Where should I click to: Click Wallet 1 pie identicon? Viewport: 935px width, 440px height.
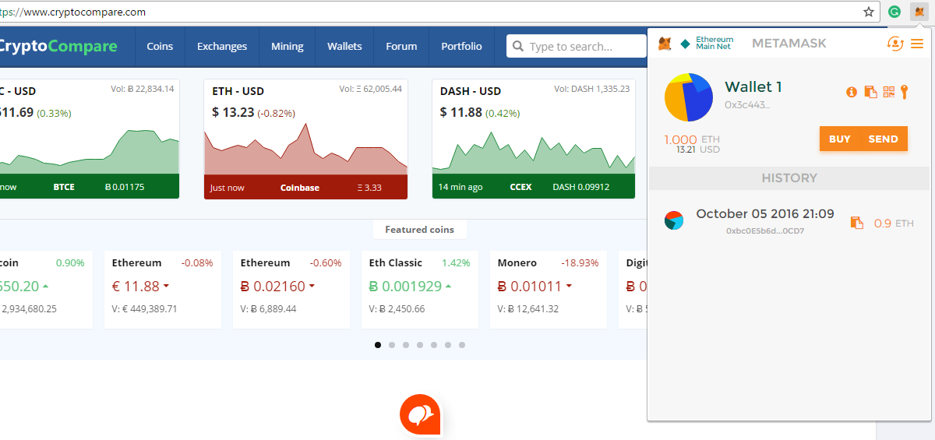pyautogui.click(x=689, y=97)
